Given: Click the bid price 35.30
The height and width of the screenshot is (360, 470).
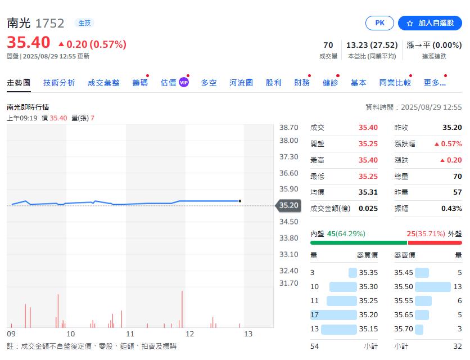Looking at the screenshot, I should point(368,287).
